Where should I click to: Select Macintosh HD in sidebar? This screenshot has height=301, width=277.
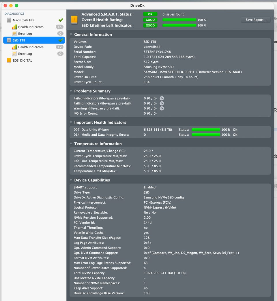pyautogui.click(x=34, y=20)
